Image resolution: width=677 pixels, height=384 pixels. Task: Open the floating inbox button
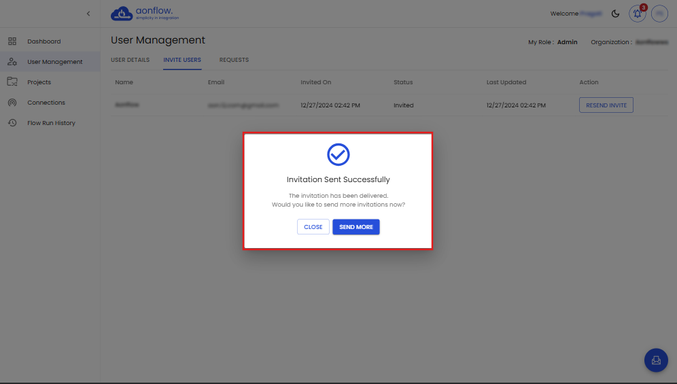click(x=656, y=360)
